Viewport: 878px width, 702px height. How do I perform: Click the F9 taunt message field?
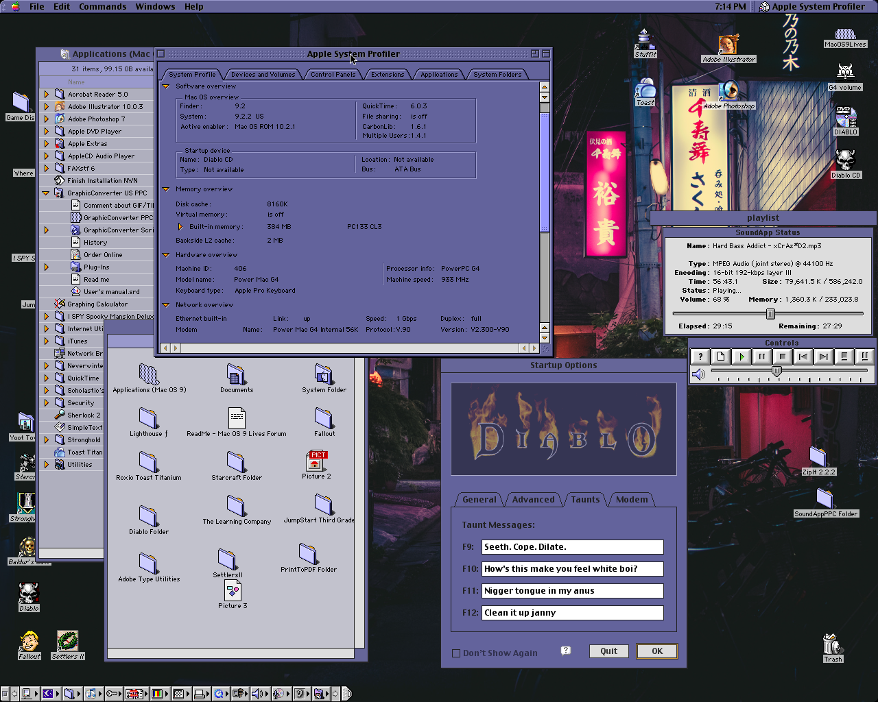(x=573, y=547)
